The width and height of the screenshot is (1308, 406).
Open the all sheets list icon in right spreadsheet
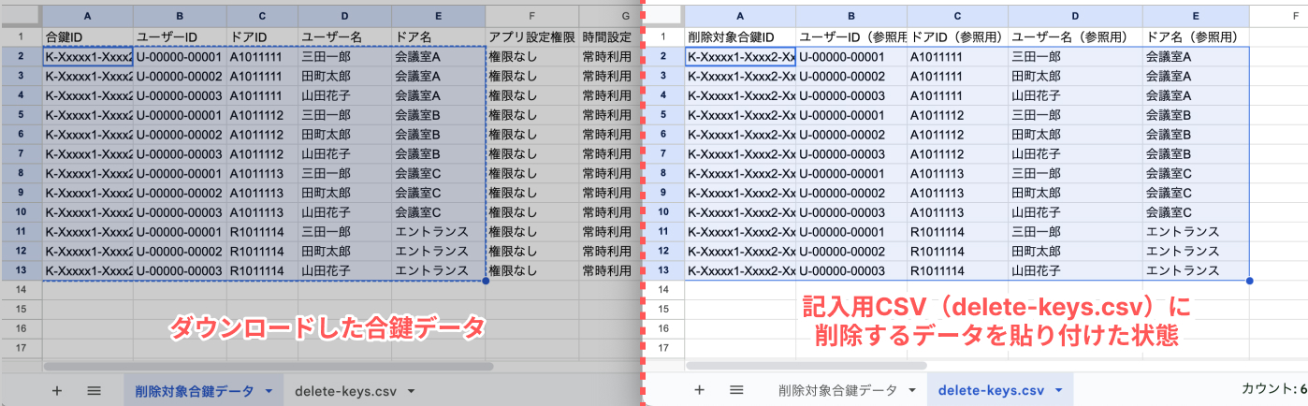[x=736, y=390]
